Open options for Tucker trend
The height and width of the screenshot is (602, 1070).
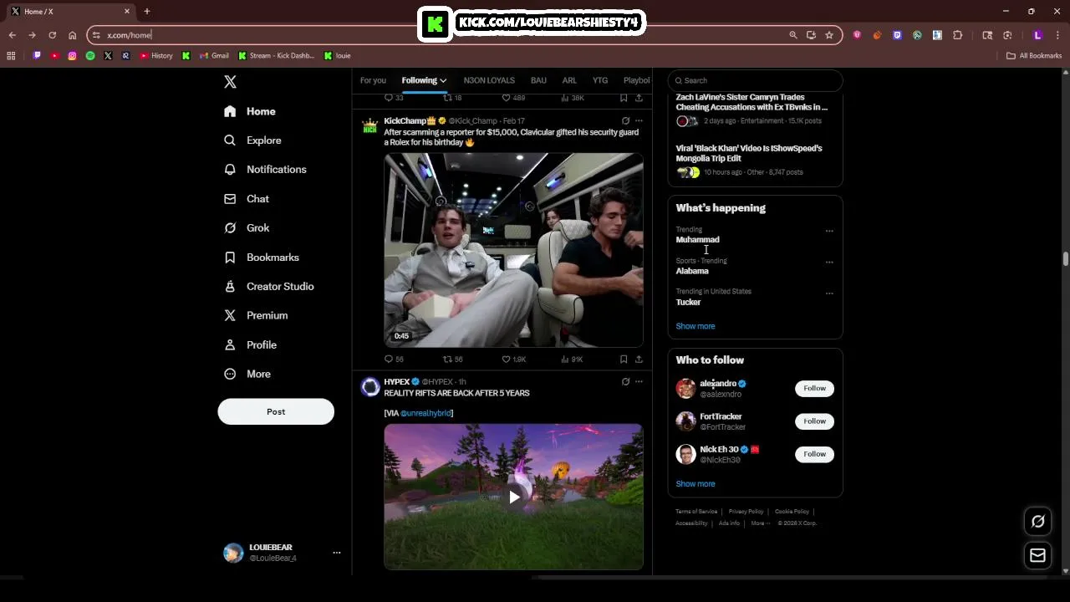point(829,293)
